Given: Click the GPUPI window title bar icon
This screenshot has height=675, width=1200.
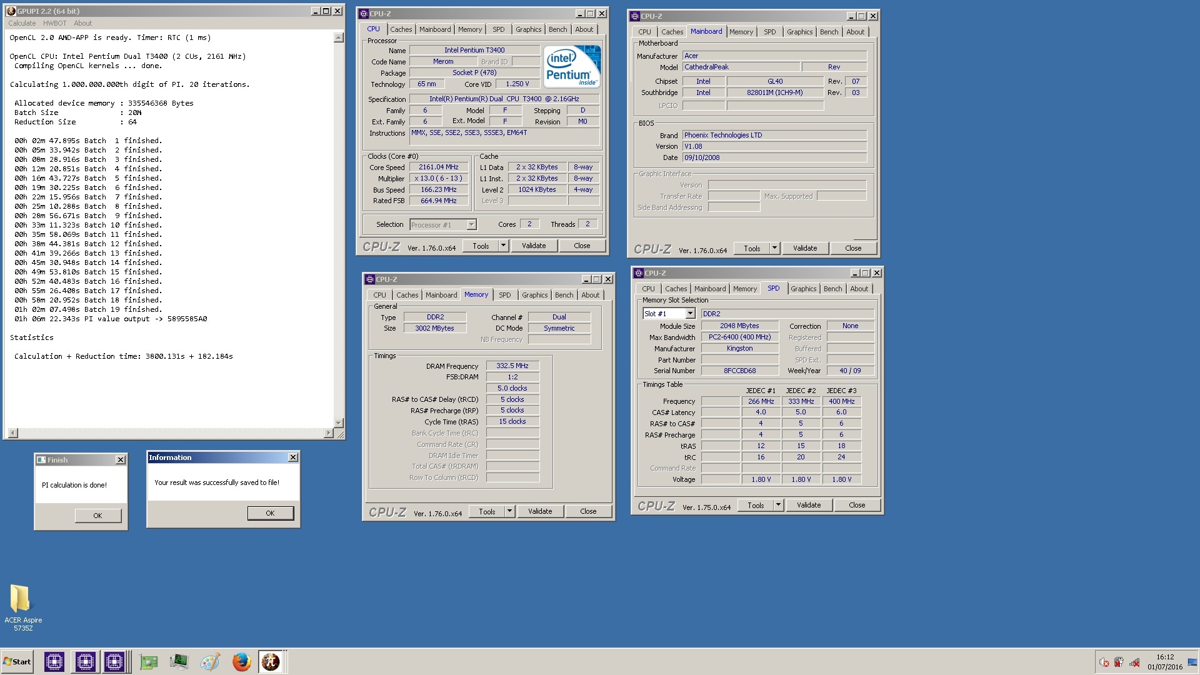Looking at the screenshot, I should 11,11.
